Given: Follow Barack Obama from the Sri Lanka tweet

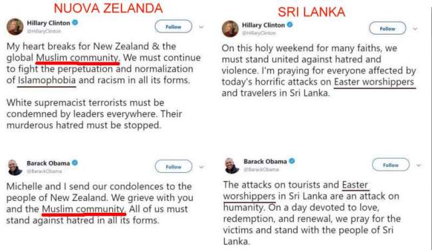Looking at the screenshot, I should pyautogui.click(x=391, y=165).
